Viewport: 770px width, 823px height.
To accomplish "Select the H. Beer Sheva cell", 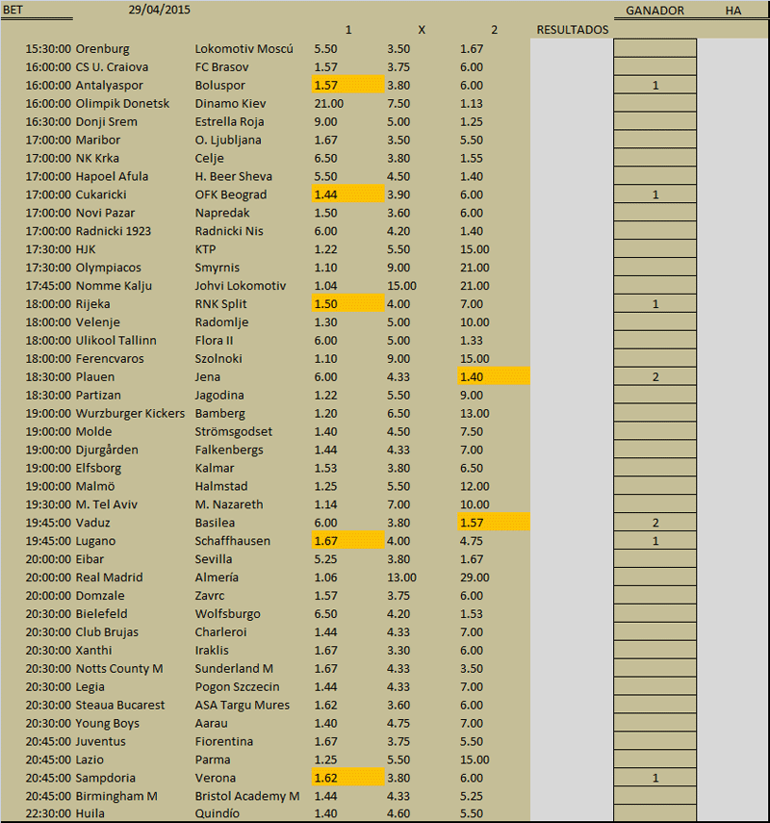I will [234, 176].
